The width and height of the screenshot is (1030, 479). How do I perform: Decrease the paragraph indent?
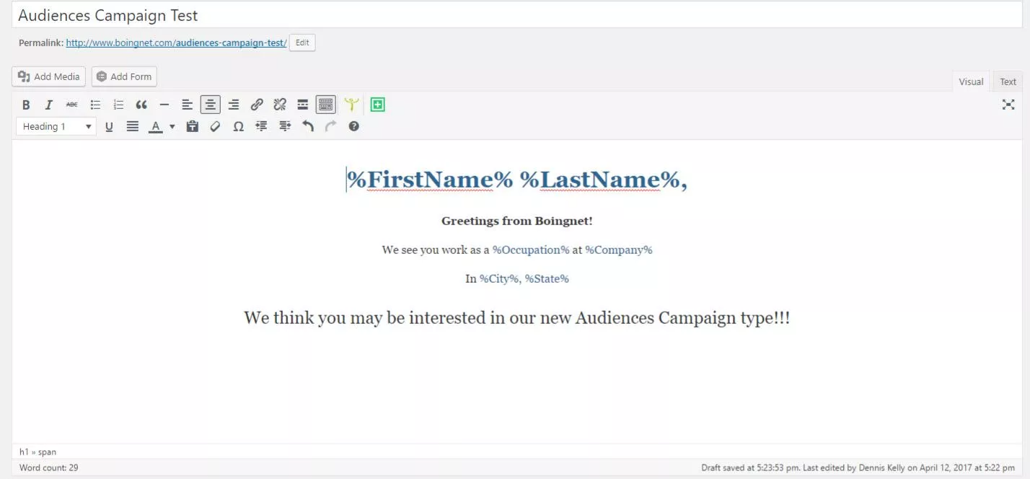coord(262,126)
